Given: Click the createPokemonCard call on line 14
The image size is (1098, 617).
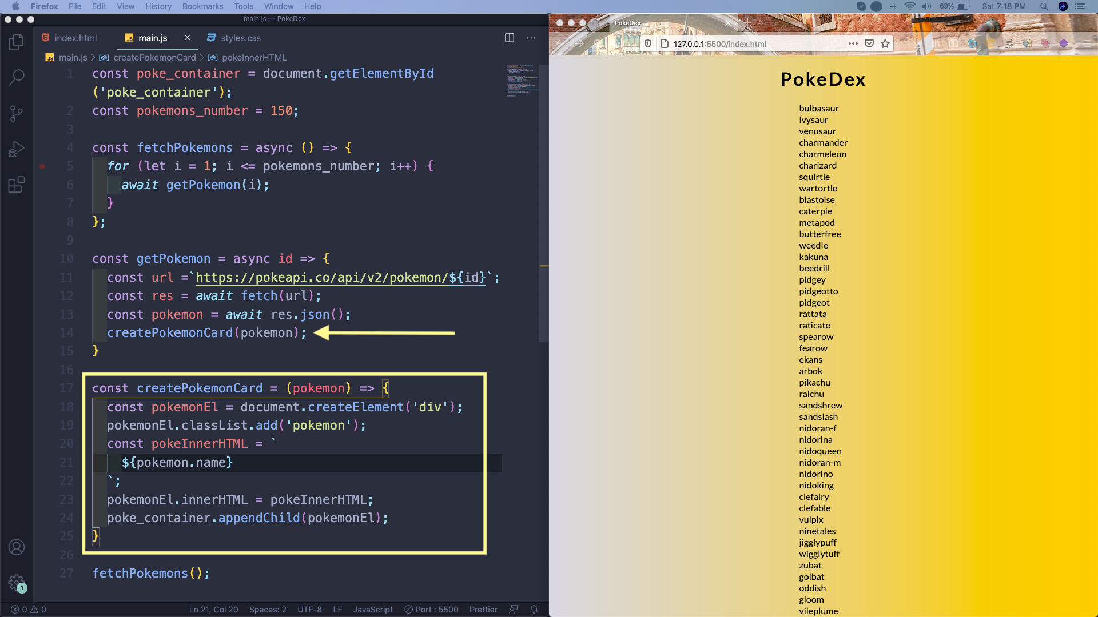Looking at the screenshot, I should point(170,333).
